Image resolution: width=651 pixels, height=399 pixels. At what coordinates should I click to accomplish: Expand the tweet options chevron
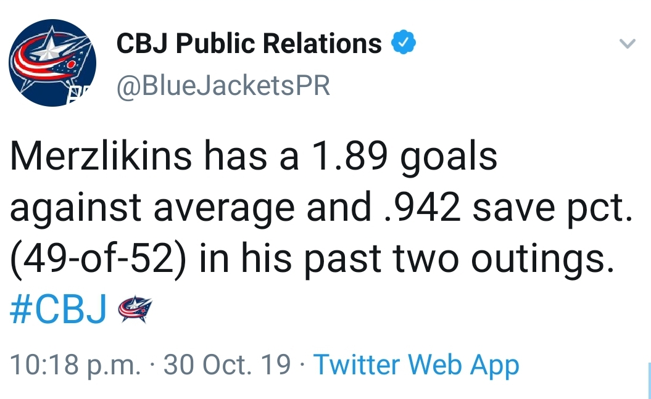pos(627,43)
